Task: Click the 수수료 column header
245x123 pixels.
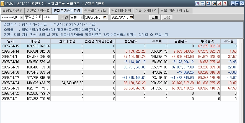Action: (x=157, y=41)
